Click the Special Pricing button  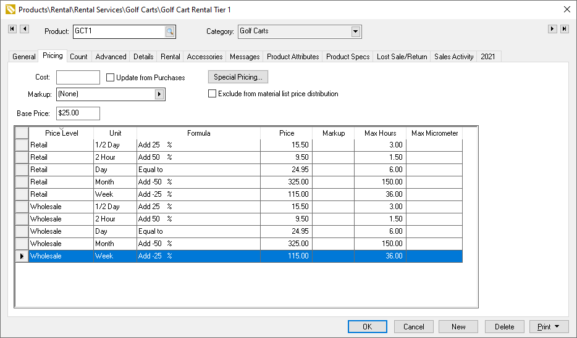tap(238, 77)
